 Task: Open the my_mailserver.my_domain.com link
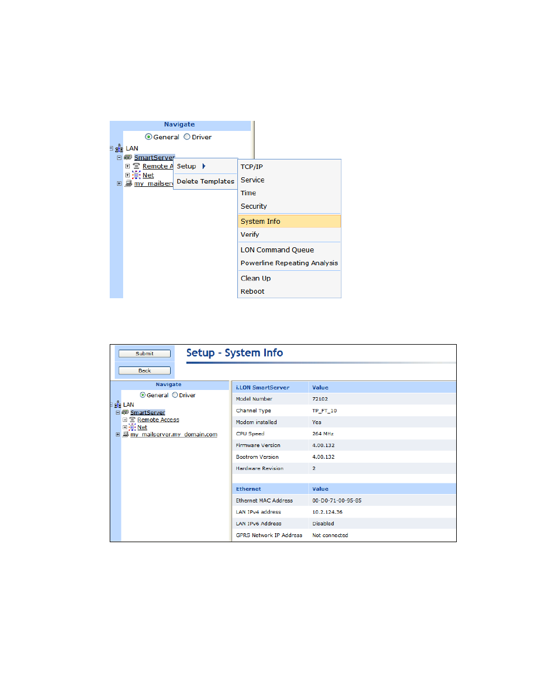174,434
